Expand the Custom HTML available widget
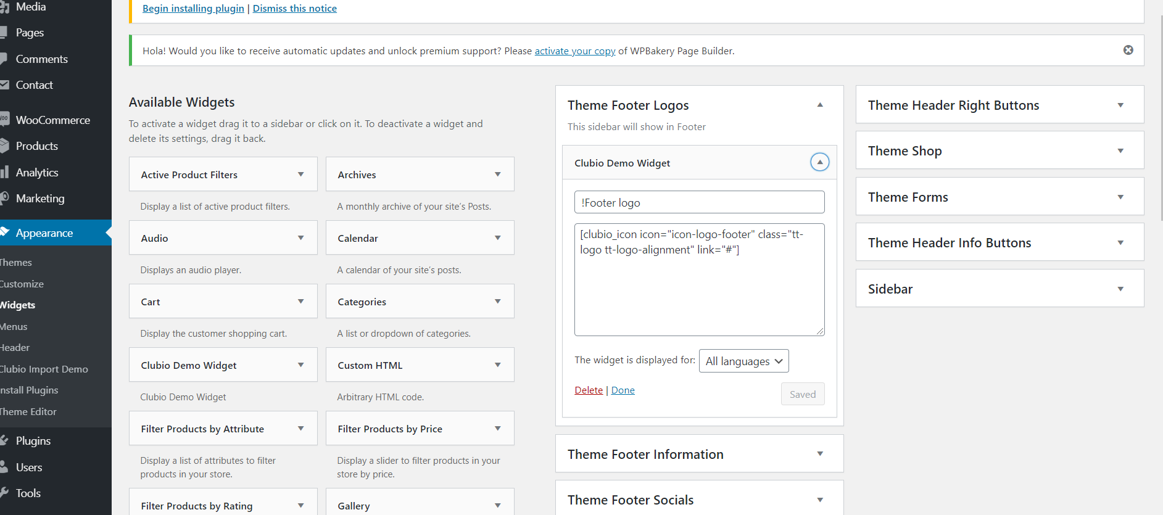 coord(497,365)
